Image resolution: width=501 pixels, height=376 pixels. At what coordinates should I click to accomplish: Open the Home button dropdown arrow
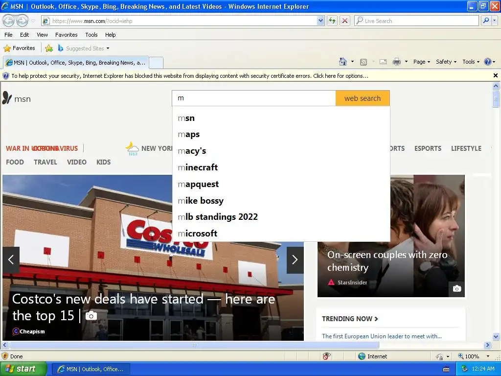(352, 62)
